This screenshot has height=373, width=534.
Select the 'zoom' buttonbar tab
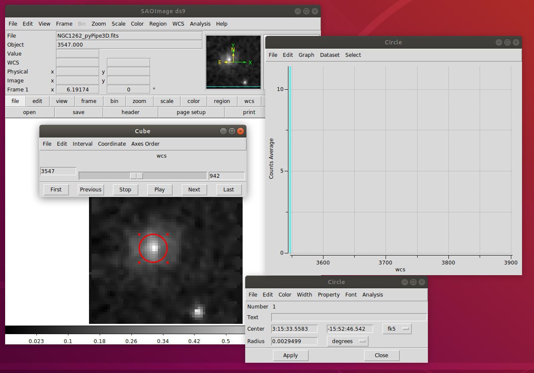point(139,101)
